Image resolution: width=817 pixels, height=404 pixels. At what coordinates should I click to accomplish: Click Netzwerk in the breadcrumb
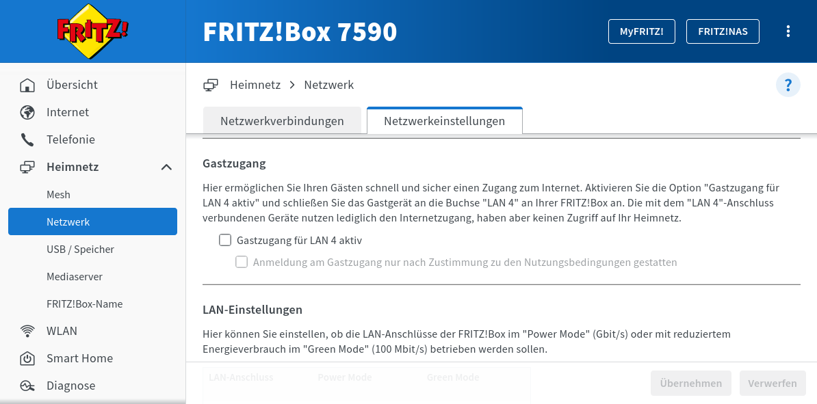coord(328,85)
